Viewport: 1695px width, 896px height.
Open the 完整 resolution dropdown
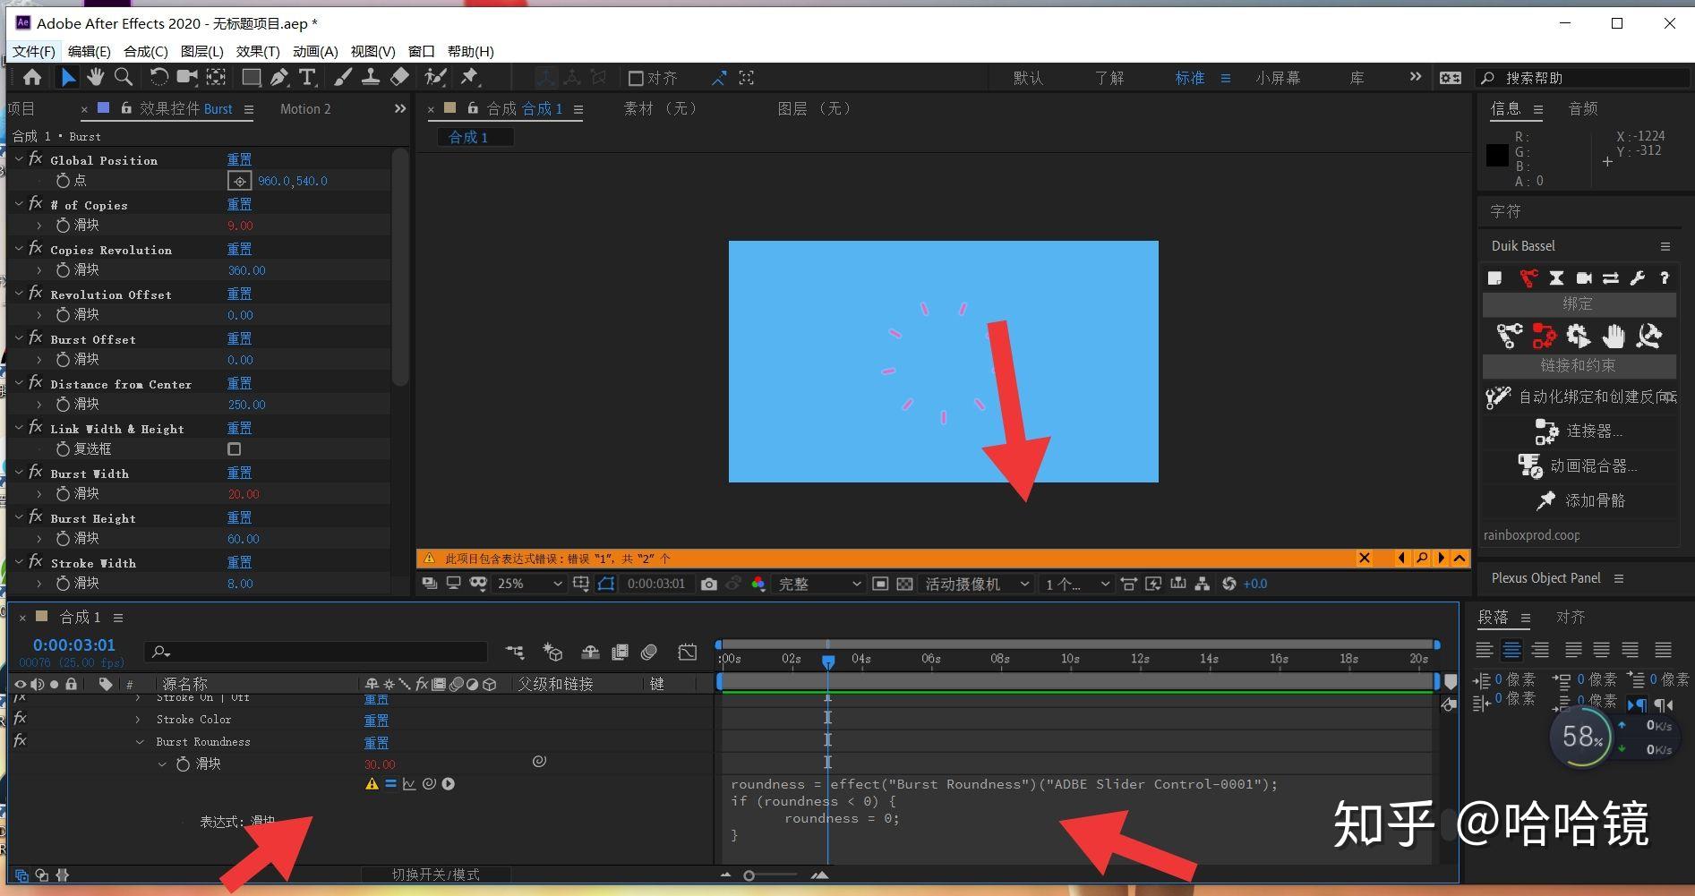818,584
